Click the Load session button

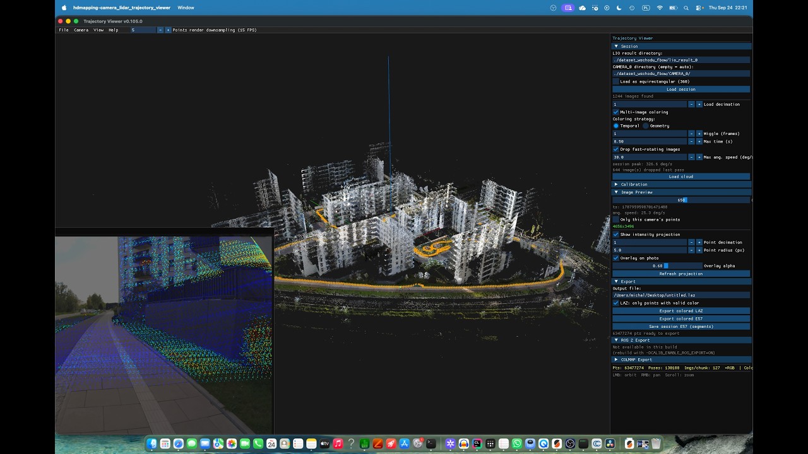click(x=681, y=90)
